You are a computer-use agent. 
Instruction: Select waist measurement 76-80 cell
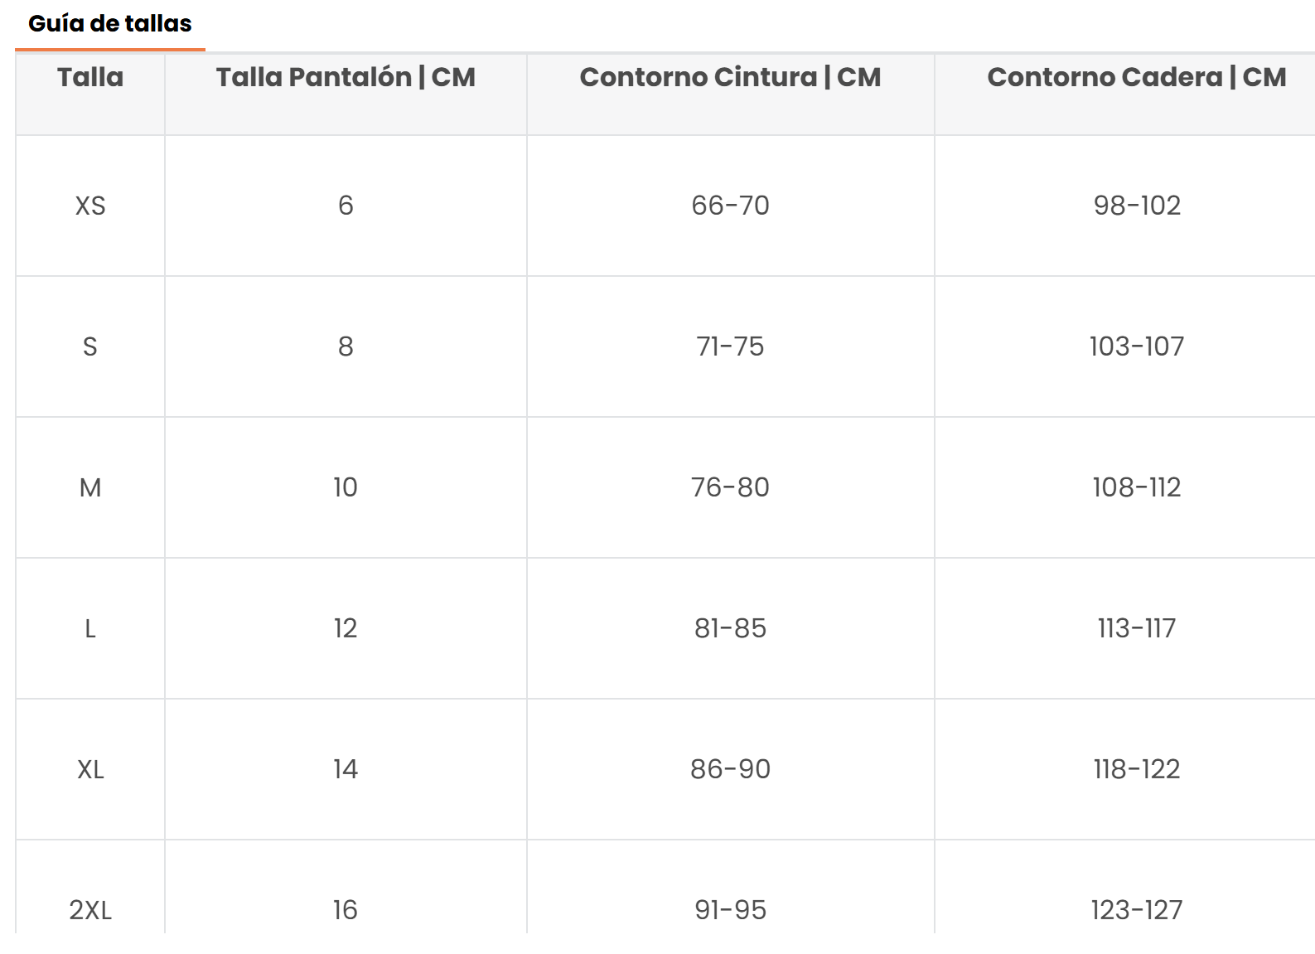tap(730, 487)
